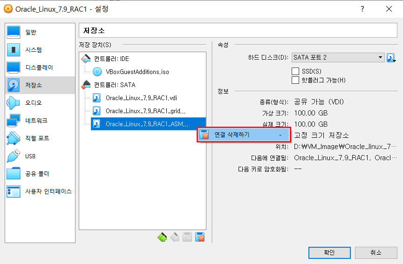Click the 공유 폴더 folder icon

pos(14,174)
